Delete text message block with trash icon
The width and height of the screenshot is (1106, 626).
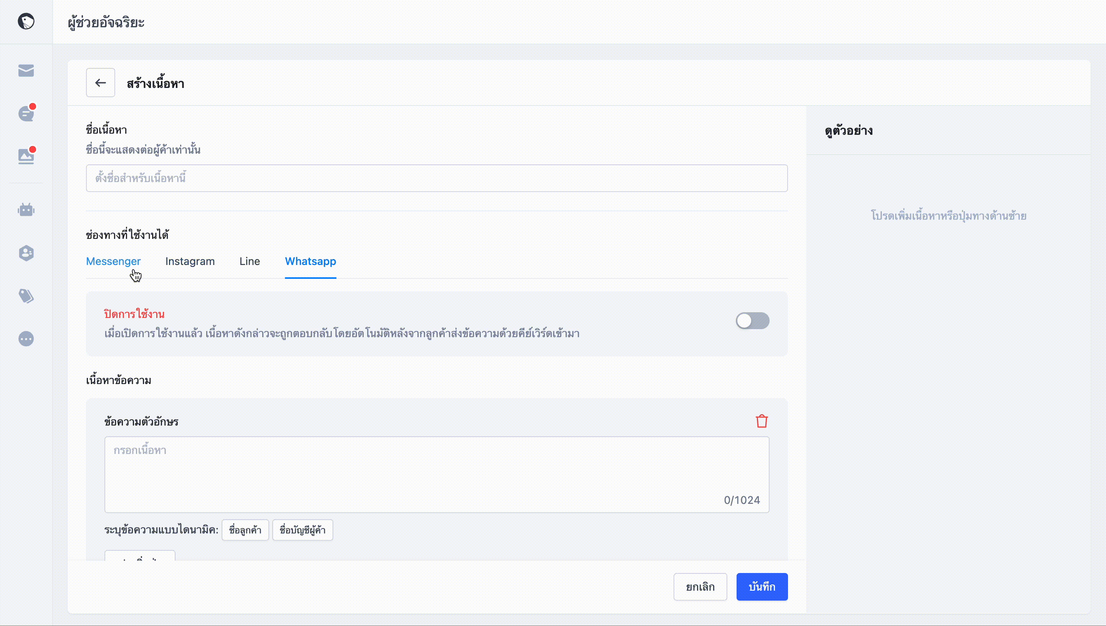[761, 421]
